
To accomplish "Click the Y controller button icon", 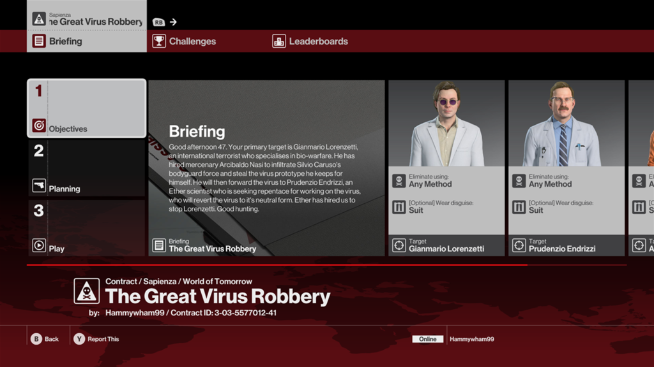I will click(x=79, y=339).
